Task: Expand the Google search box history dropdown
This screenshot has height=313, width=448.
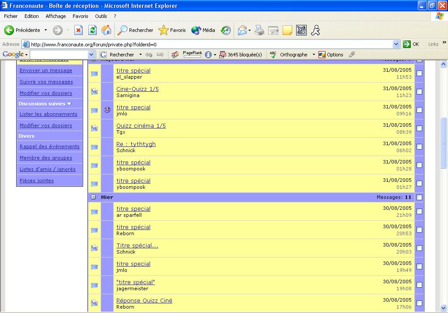Action: pos(91,54)
